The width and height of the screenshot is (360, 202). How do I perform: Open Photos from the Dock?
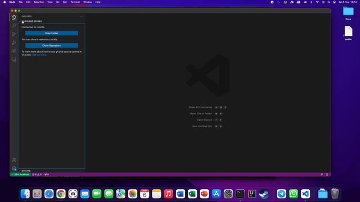tap(133, 194)
